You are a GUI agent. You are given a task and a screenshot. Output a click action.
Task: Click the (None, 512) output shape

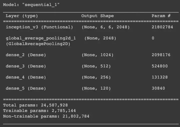(x=96, y=66)
